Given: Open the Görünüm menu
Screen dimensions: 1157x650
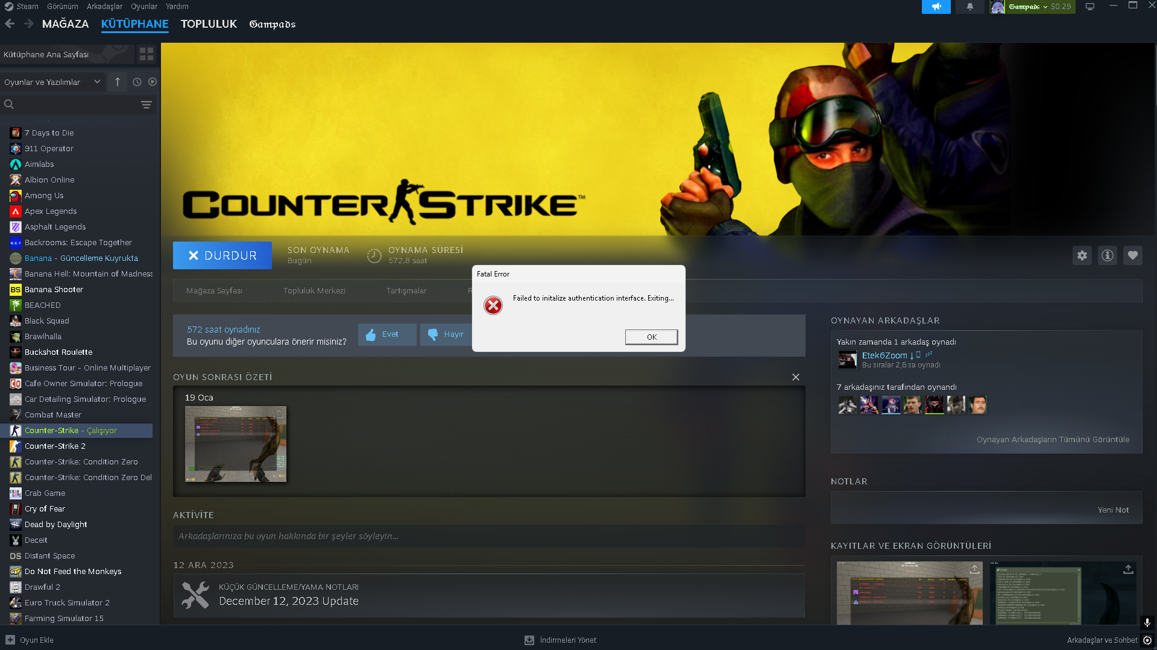Looking at the screenshot, I should tap(63, 7).
